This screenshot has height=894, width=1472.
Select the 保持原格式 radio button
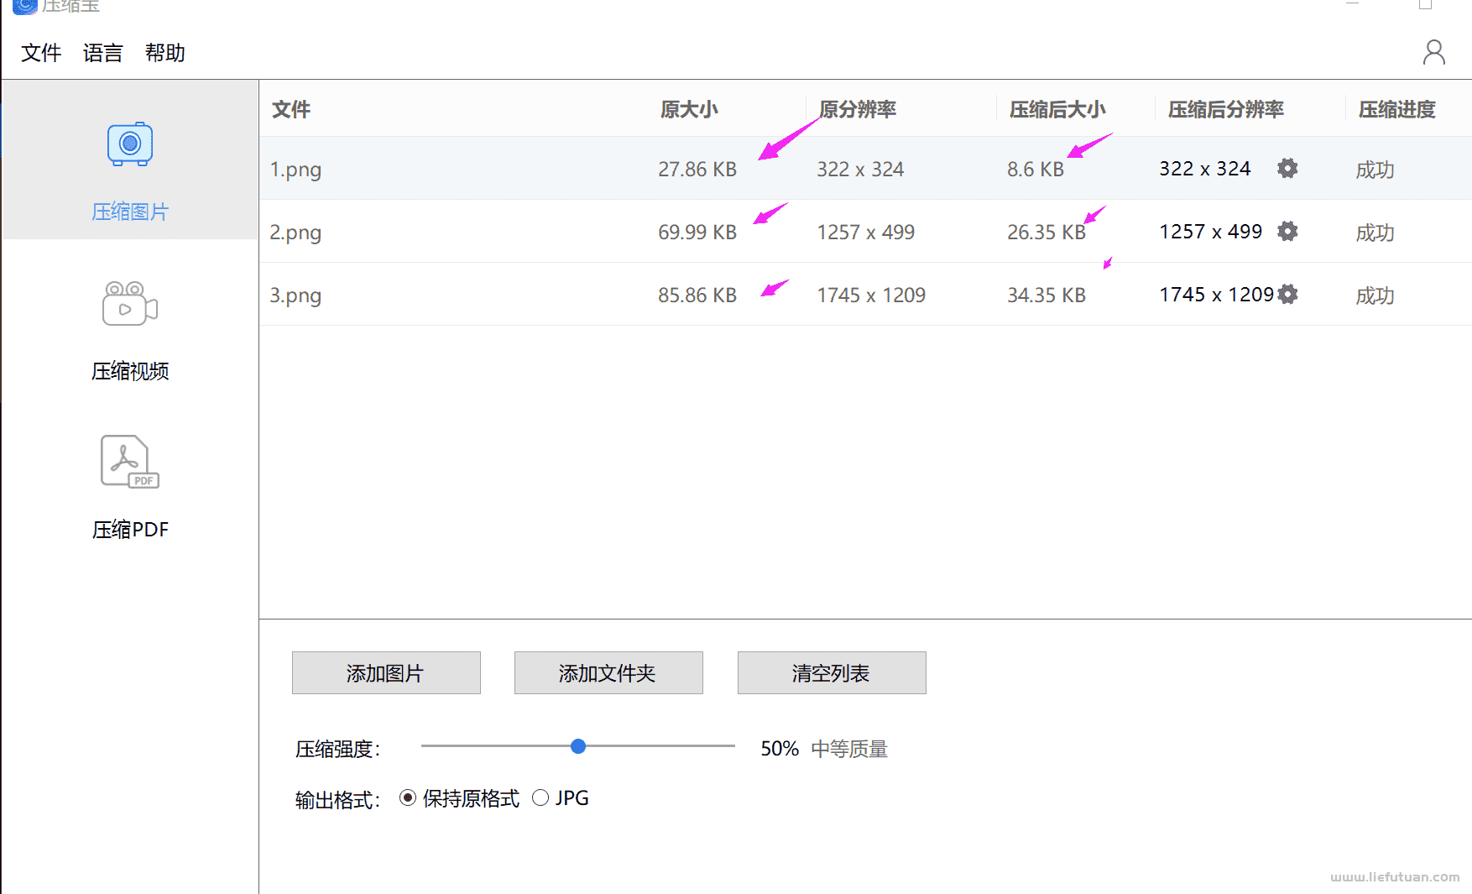tap(408, 798)
